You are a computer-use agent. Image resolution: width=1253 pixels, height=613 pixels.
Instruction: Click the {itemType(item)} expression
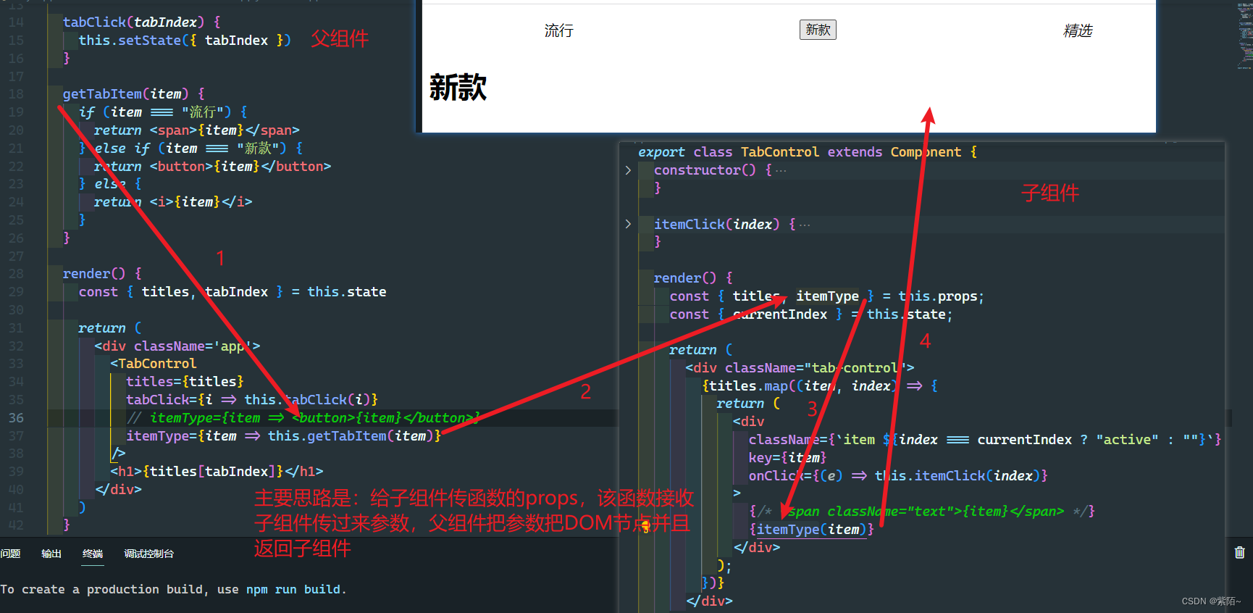[812, 530]
